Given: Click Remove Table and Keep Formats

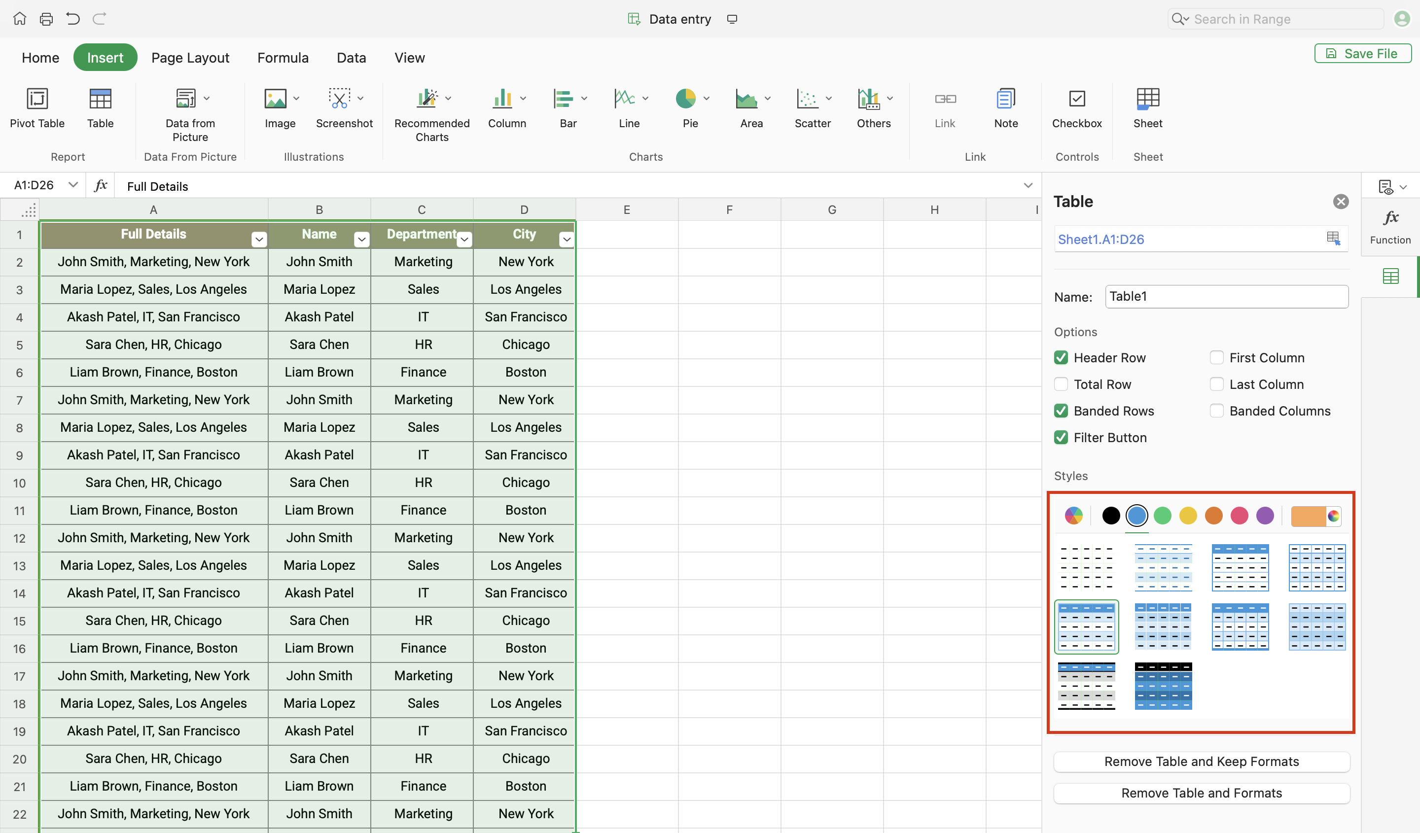Looking at the screenshot, I should [x=1202, y=762].
